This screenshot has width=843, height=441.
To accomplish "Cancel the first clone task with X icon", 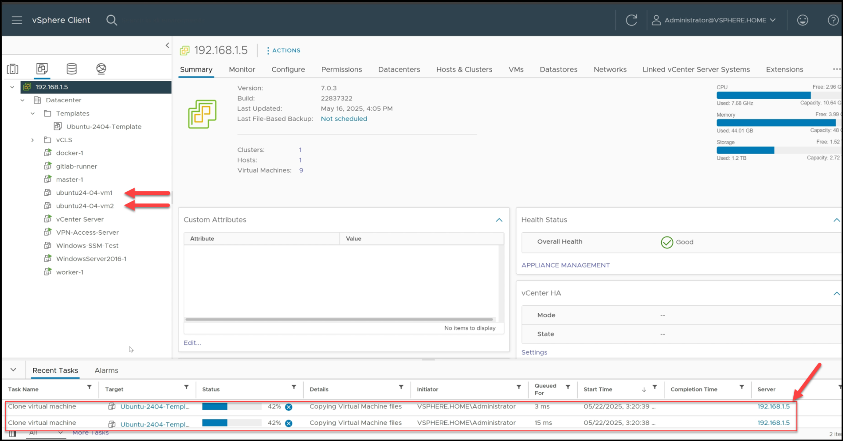I will pyautogui.click(x=289, y=407).
